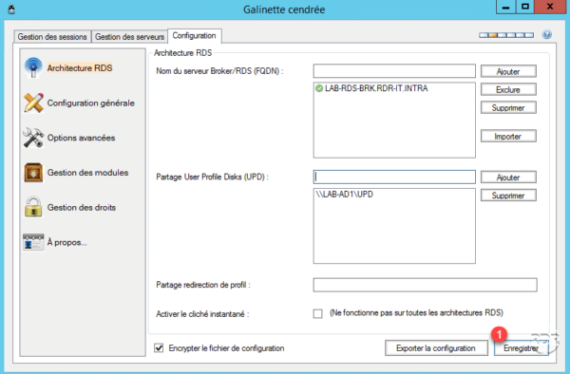The height and width of the screenshot is (374, 570).
Task: Switch to Gestion des sessions tab
Action: click(52, 37)
